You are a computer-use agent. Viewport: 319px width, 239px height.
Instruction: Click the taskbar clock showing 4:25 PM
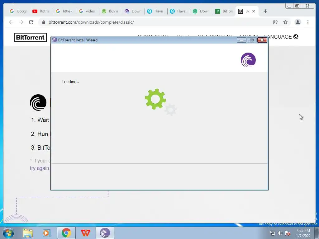tap(303, 233)
